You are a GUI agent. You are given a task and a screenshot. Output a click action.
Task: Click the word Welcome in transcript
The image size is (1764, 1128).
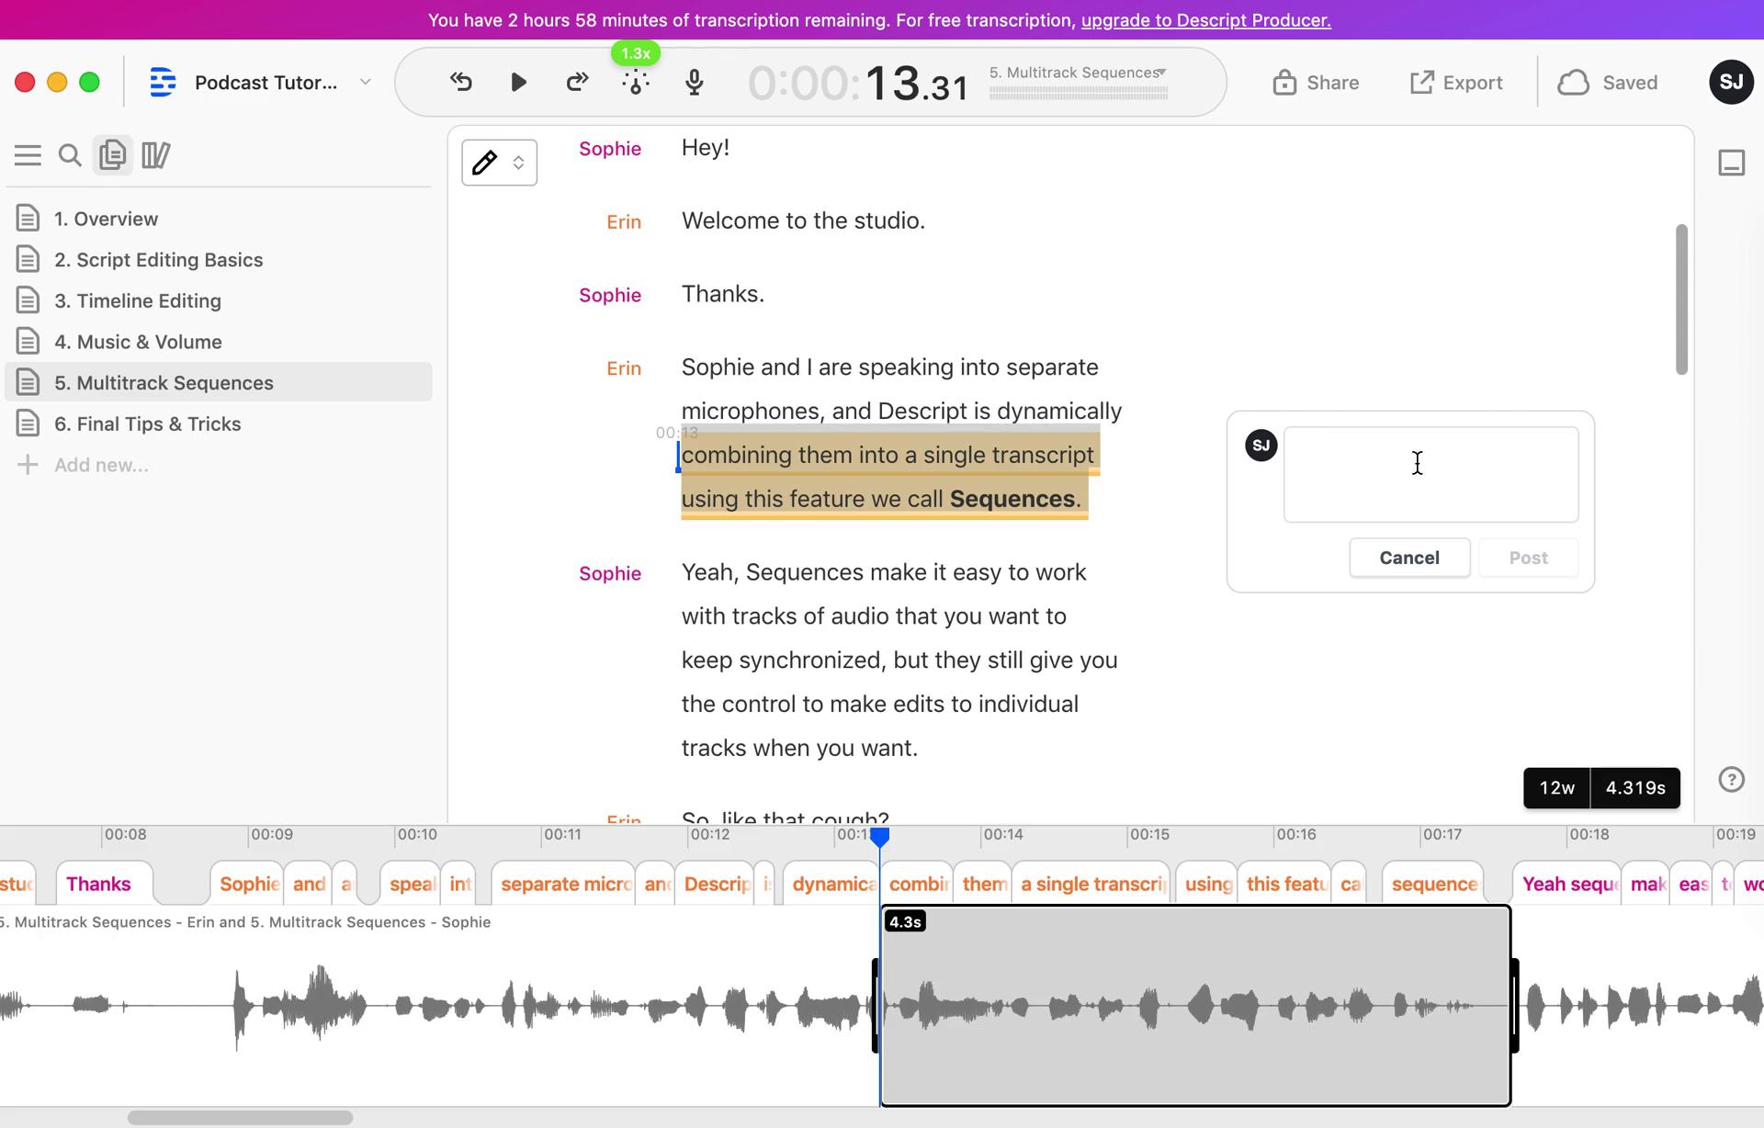[730, 220]
